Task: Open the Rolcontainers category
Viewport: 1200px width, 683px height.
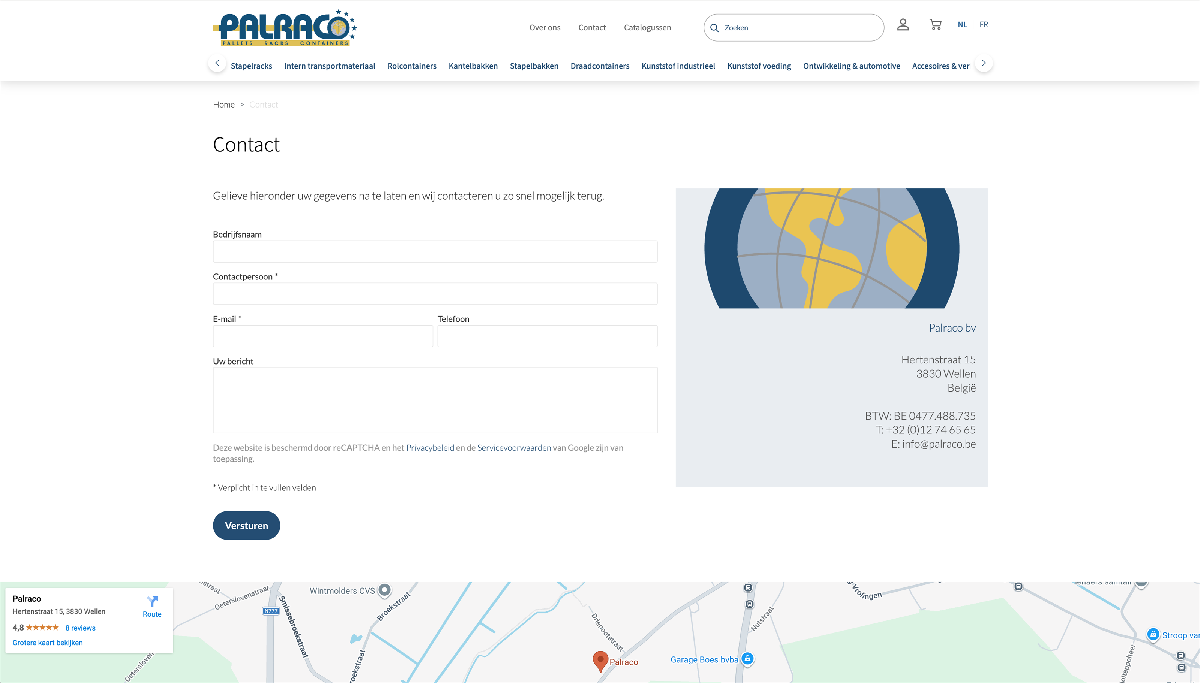Action: [x=411, y=66]
